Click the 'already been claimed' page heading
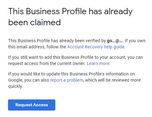Viewport: 152px width, 117px height. point(70,17)
